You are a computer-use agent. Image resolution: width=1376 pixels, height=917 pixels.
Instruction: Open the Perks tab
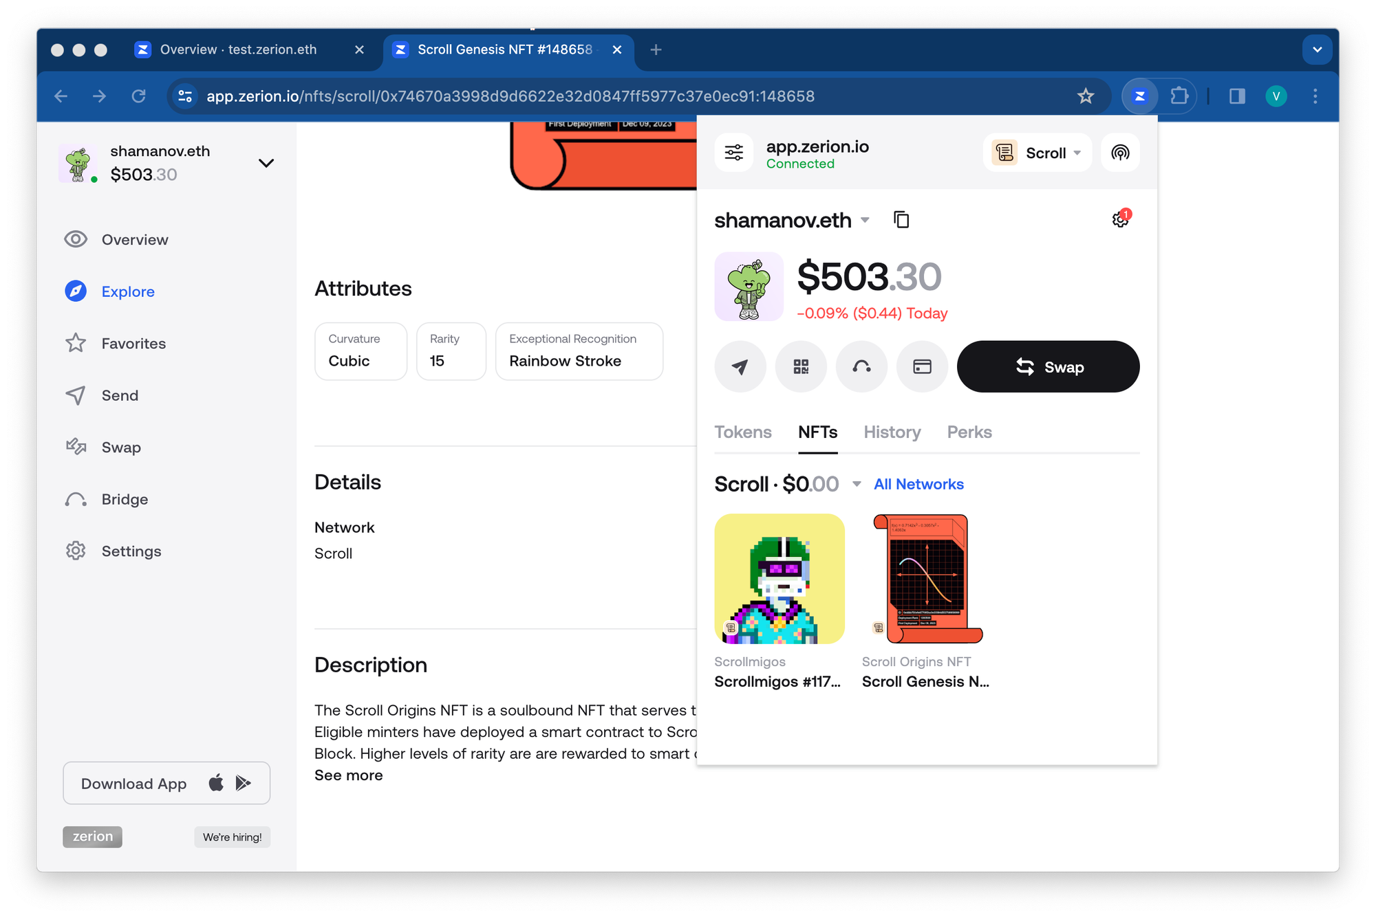(969, 432)
